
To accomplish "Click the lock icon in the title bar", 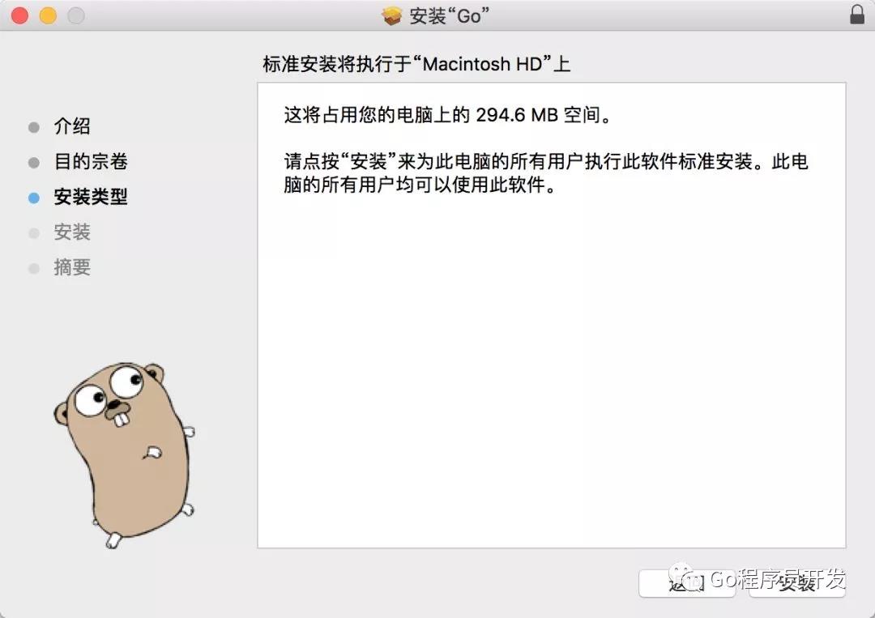I will (856, 15).
